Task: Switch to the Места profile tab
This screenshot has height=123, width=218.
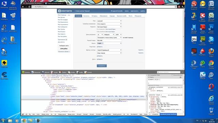Action: tap(130, 16)
